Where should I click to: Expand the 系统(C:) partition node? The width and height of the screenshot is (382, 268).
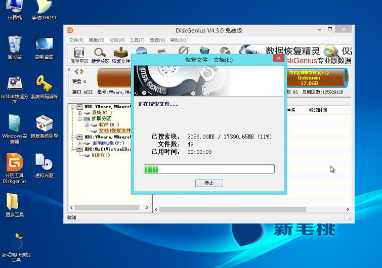coord(79,113)
